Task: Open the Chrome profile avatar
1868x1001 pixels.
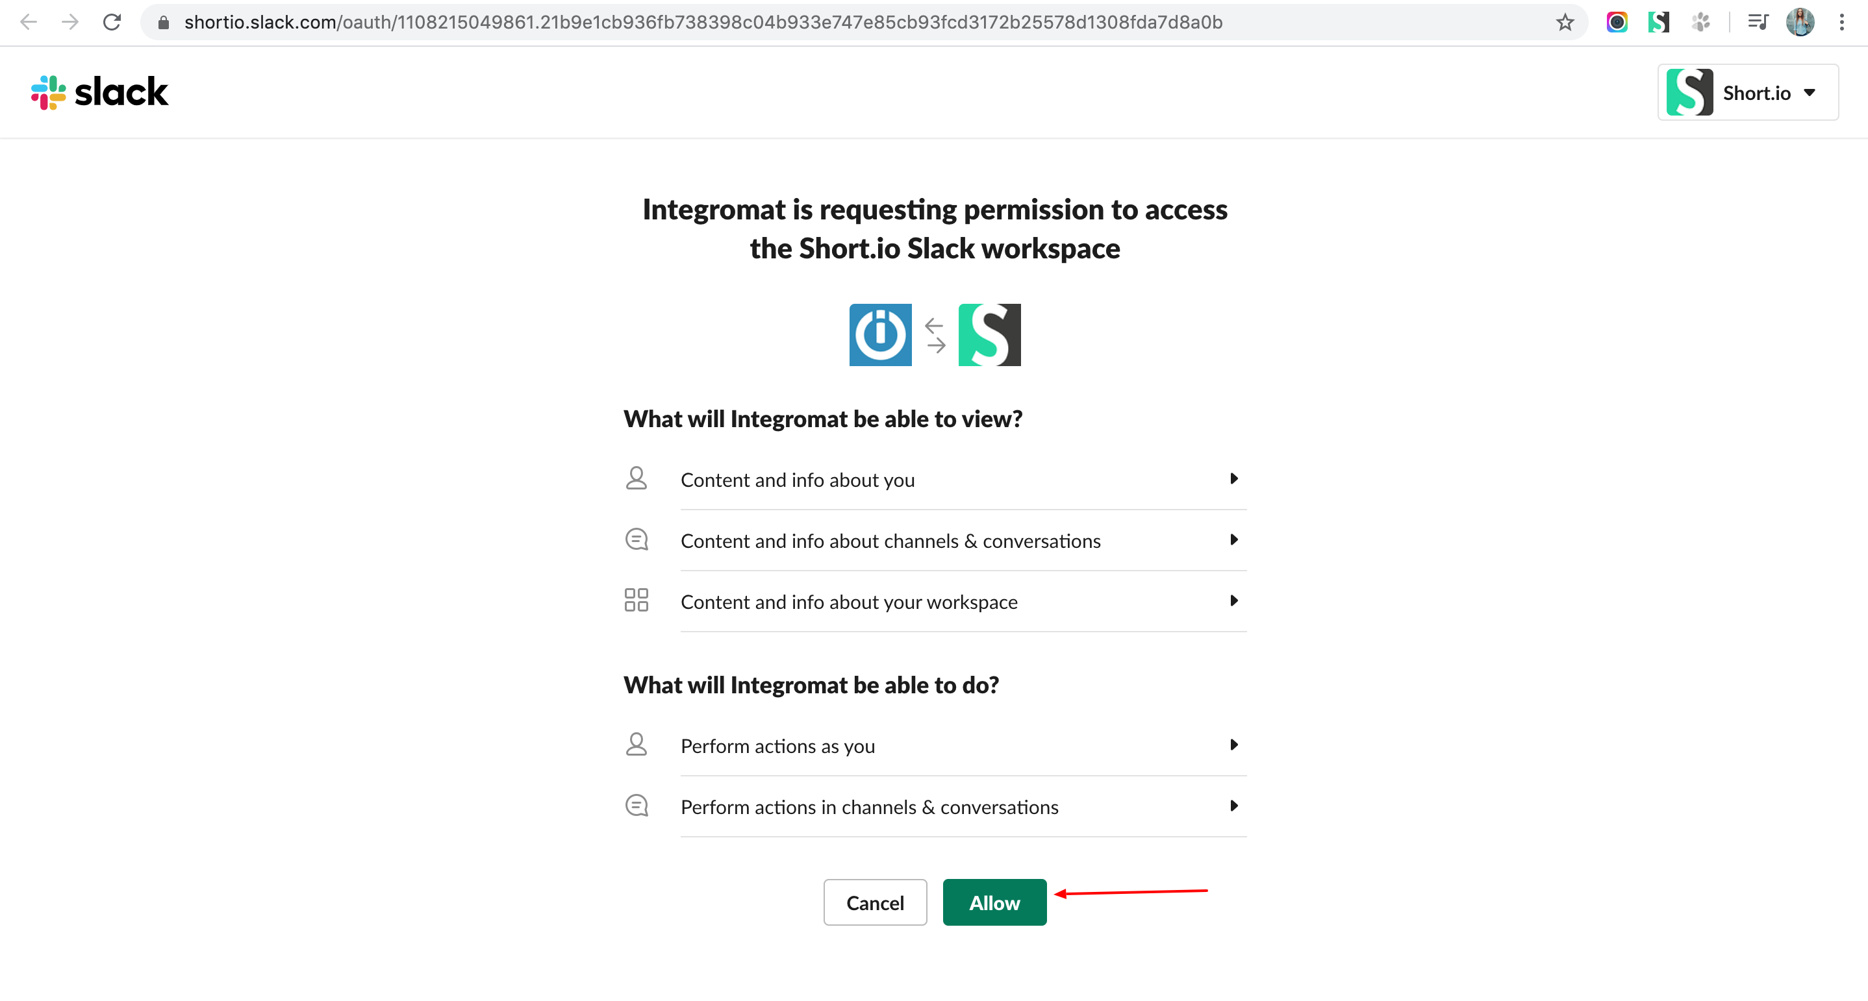Action: [1800, 23]
